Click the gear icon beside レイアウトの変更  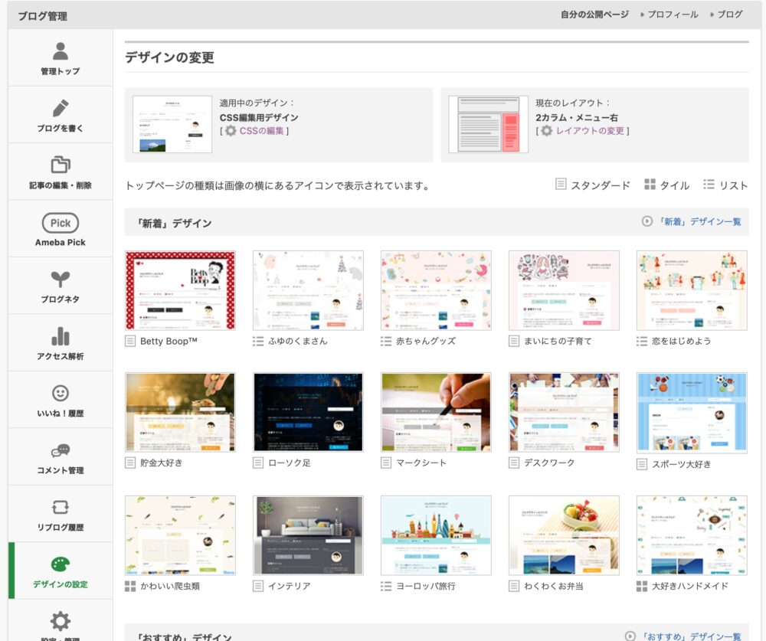pyautogui.click(x=547, y=130)
